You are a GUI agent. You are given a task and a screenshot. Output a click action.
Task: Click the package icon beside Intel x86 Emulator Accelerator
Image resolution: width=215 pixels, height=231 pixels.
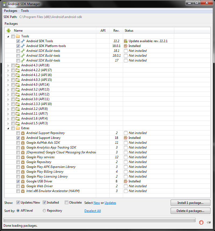click(x=23, y=191)
